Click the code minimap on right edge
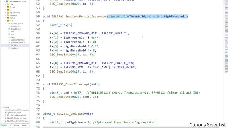The height and width of the screenshot is (128, 228). click(x=226, y=36)
